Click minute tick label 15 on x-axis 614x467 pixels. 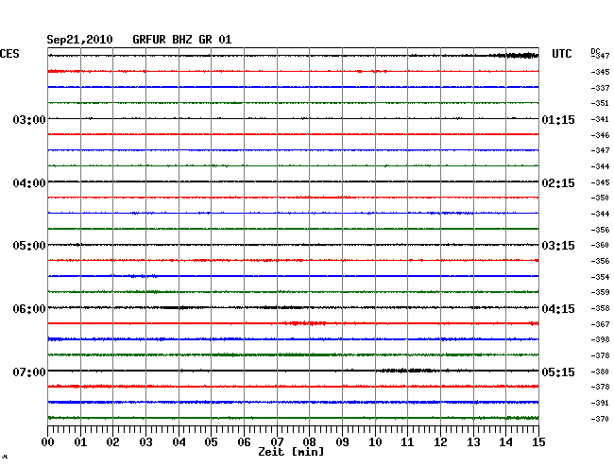(x=538, y=441)
